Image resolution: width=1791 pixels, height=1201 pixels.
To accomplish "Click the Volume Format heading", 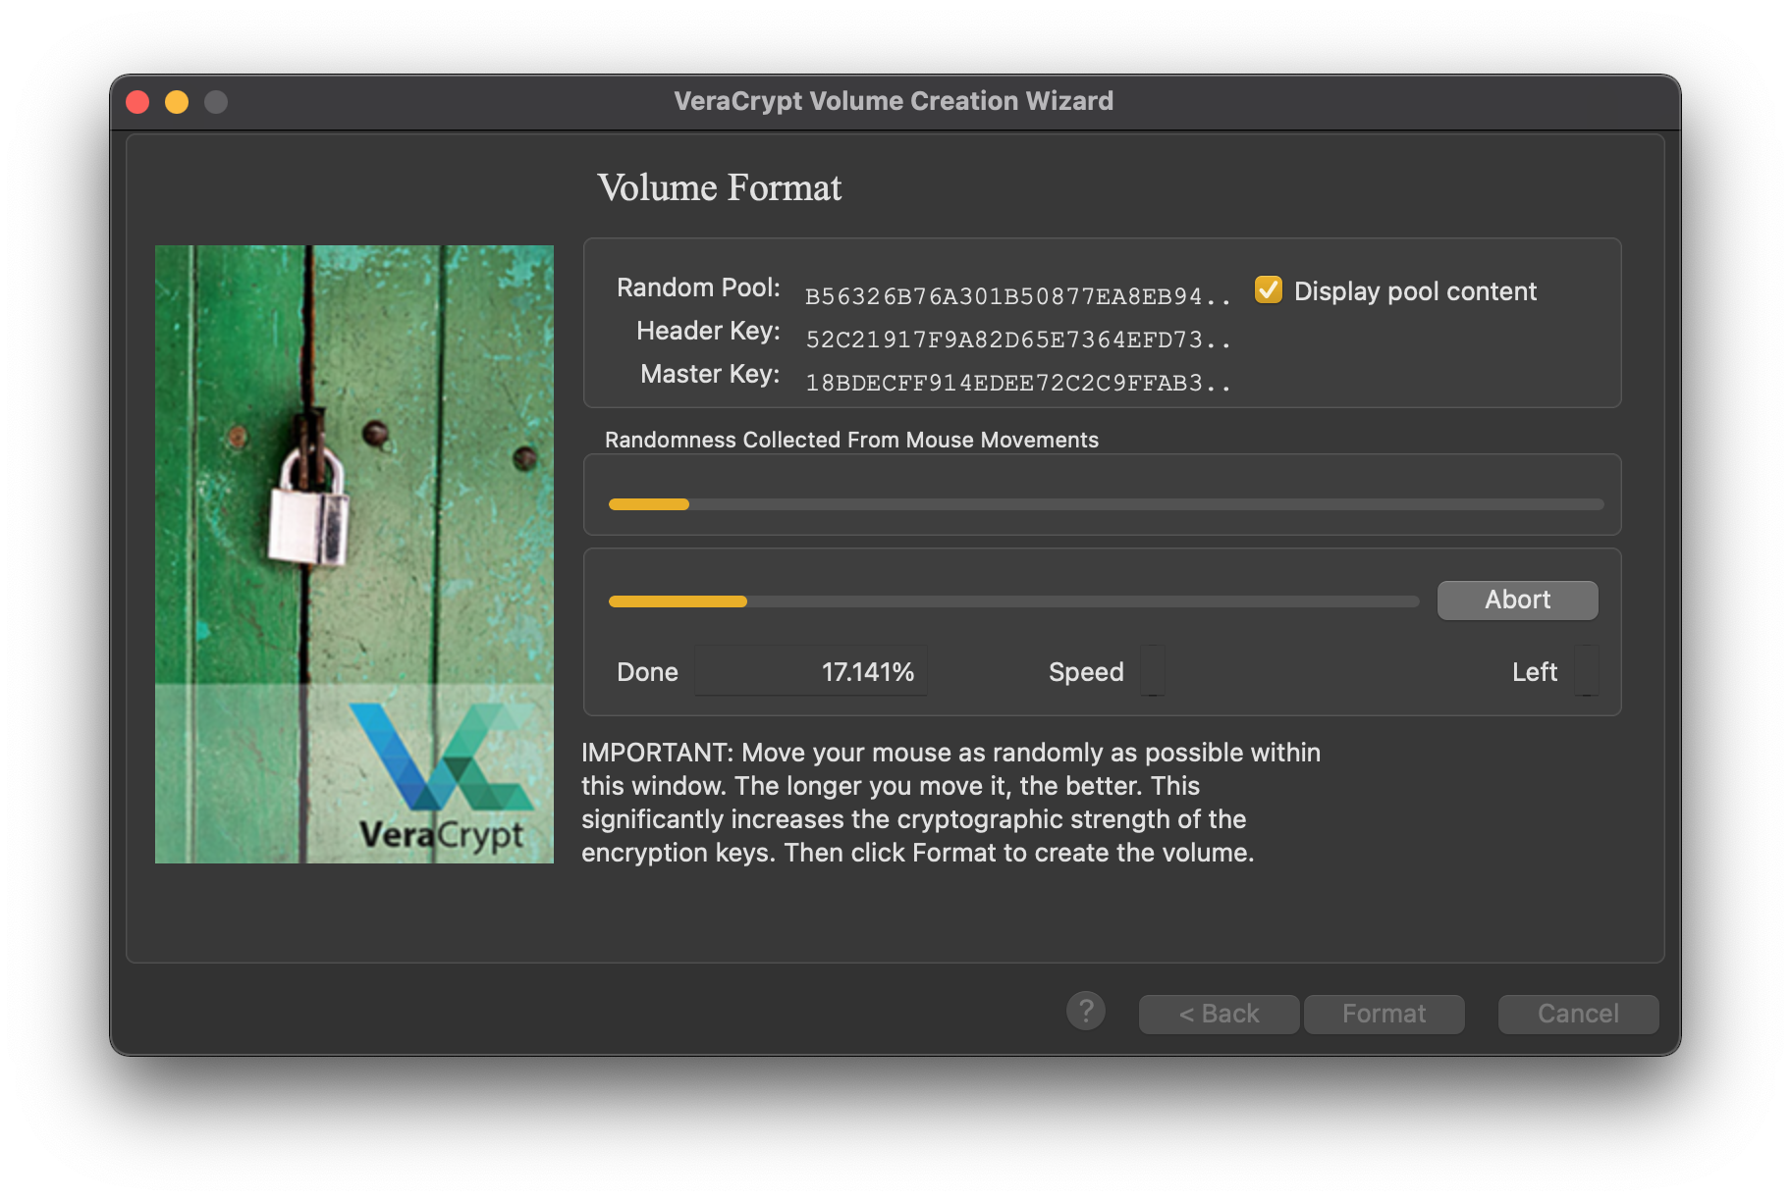I will tap(720, 187).
